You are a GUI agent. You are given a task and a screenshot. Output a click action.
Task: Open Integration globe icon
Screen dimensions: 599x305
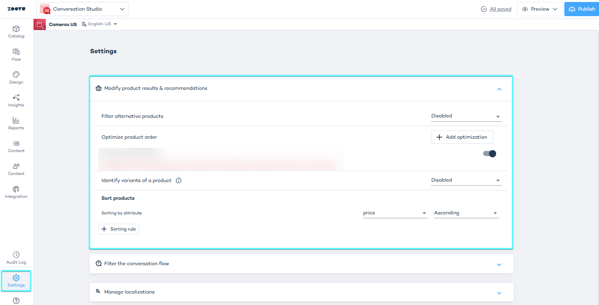[16, 192]
